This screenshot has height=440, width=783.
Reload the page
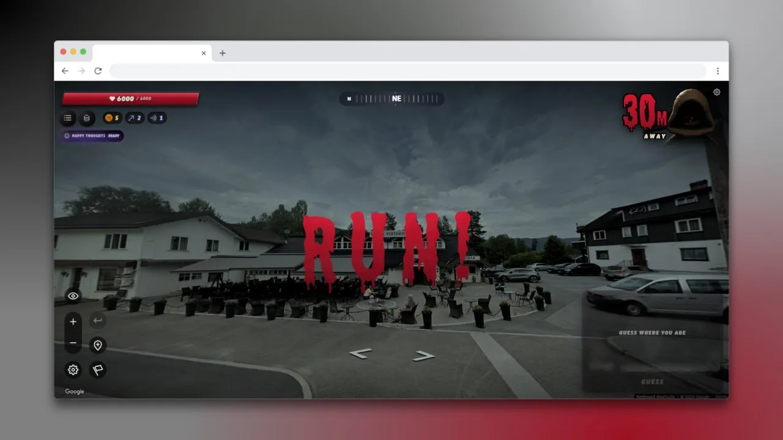tap(98, 71)
